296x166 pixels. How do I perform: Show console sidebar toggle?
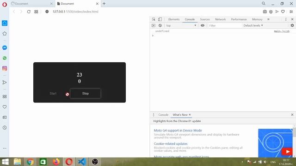[x=154, y=25]
